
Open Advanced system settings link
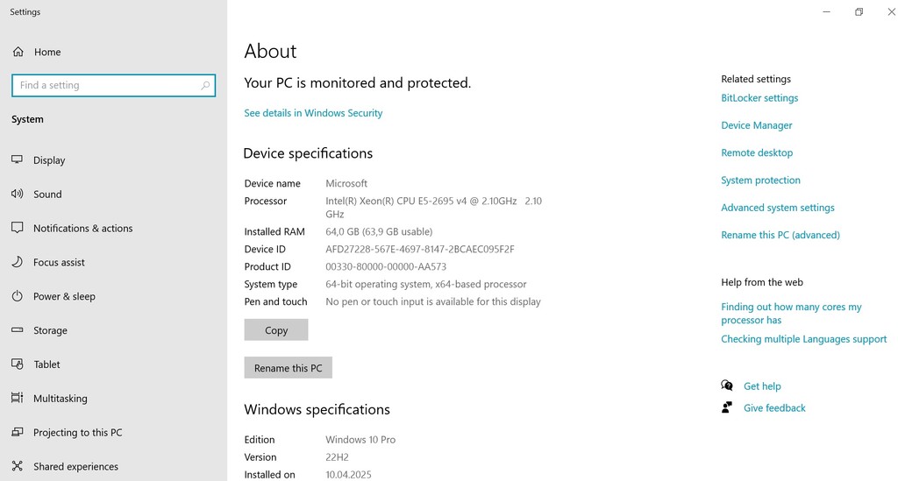click(778, 208)
